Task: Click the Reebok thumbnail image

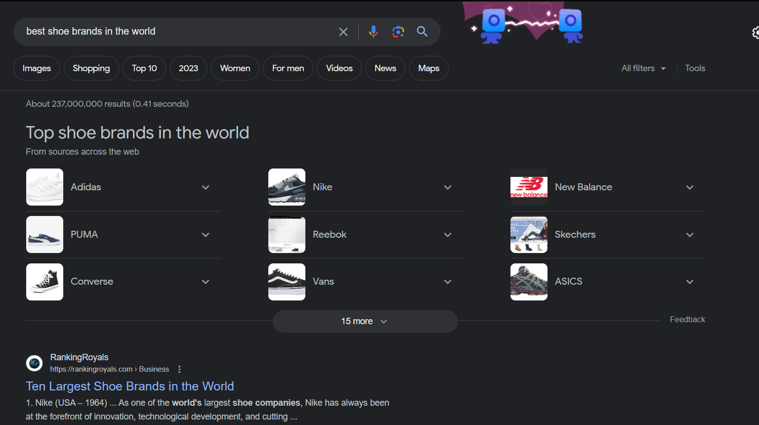Action: pyautogui.click(x=287, y=234)
